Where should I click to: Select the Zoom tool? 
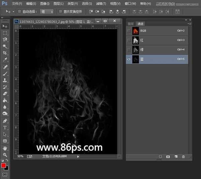coord(5,155)
